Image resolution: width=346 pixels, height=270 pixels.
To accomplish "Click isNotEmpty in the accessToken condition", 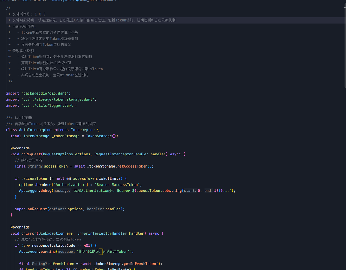I will pos(109,178).
